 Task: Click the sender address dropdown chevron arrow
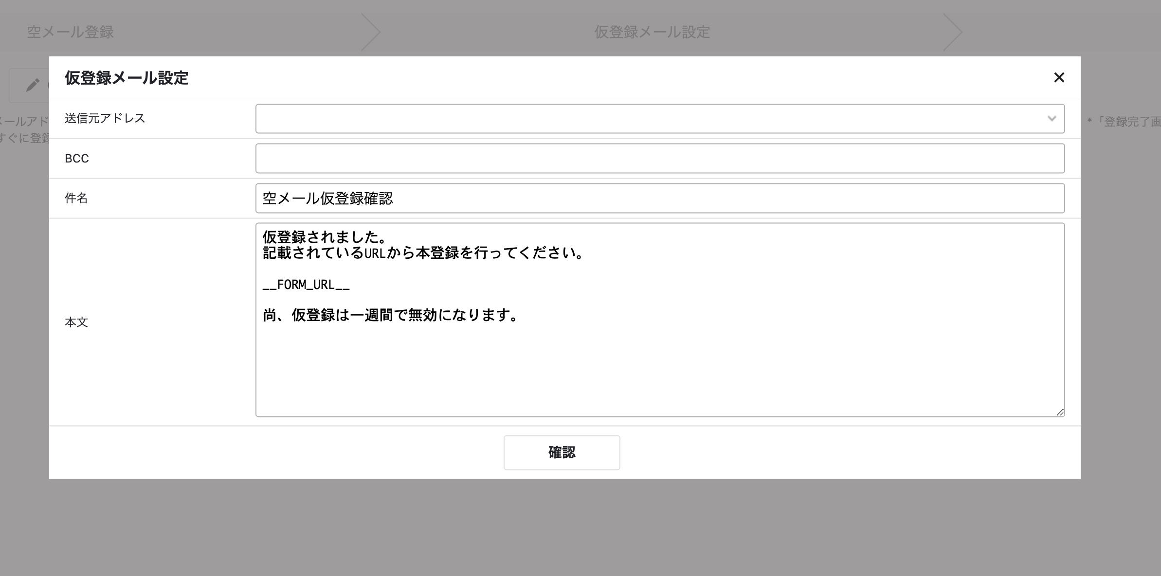point(1052,119)
